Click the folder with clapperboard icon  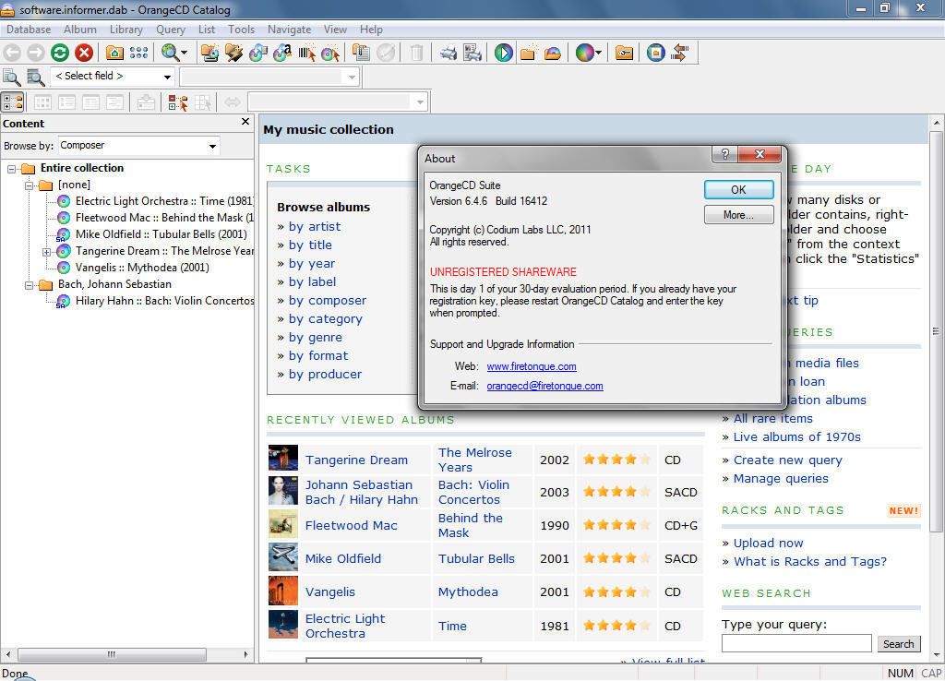pos(233,53)
